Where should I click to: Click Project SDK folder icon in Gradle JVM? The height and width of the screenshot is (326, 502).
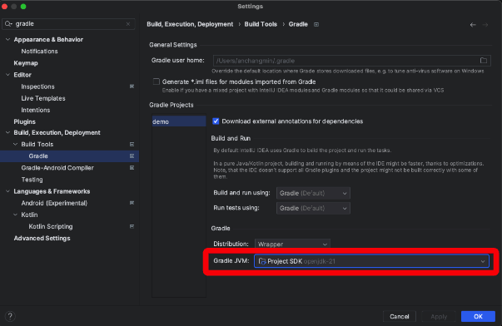(262, 261)
